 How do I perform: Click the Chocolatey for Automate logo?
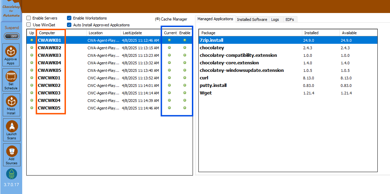11,11
